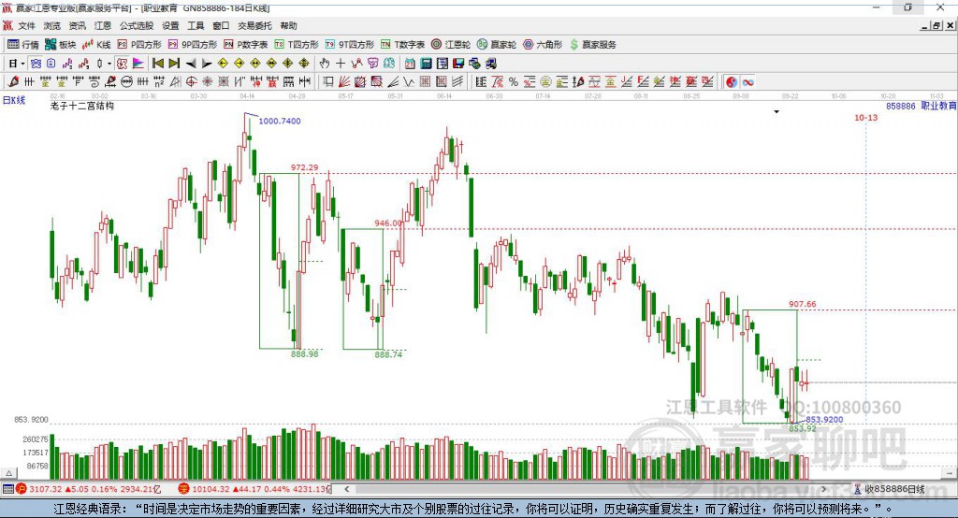
Task: Open the P数字表 tool
Action: tap(246, 45)
